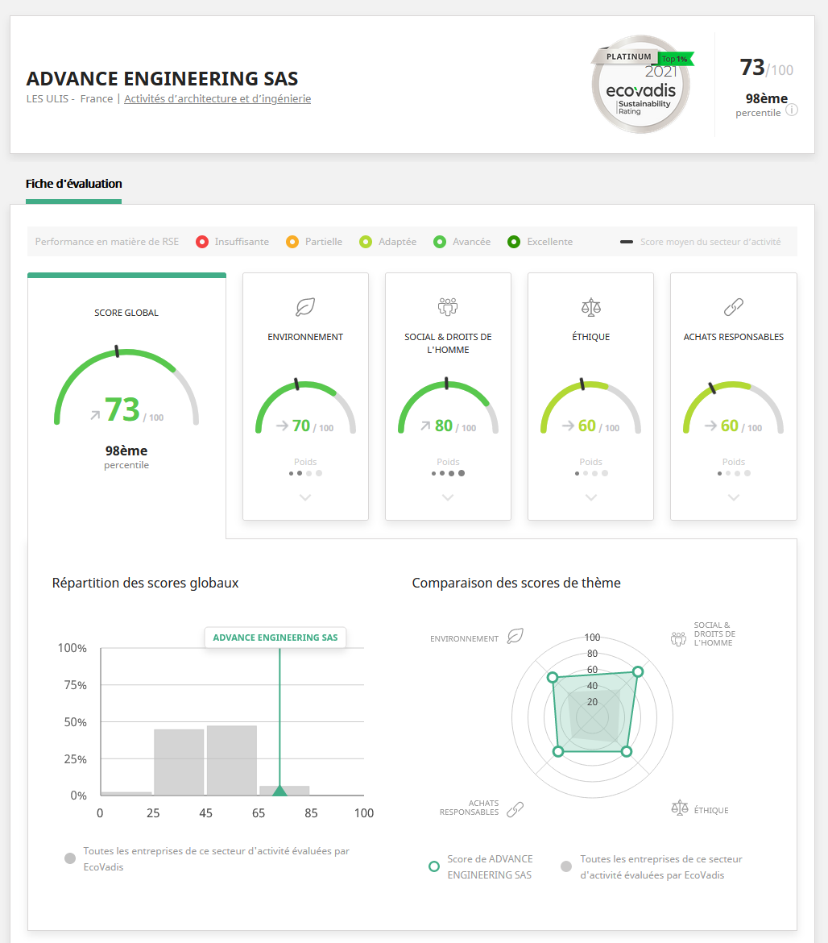Click the right trend arrow beside Achats score 60
Screen dimensions: 828x943
pyautogui.click(x=710, y=426)
